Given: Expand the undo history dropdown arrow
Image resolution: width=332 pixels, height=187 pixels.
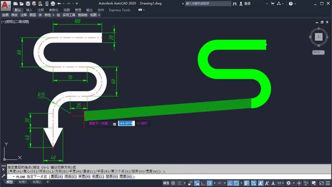Looking at the screenshot, I should point(64,4).
